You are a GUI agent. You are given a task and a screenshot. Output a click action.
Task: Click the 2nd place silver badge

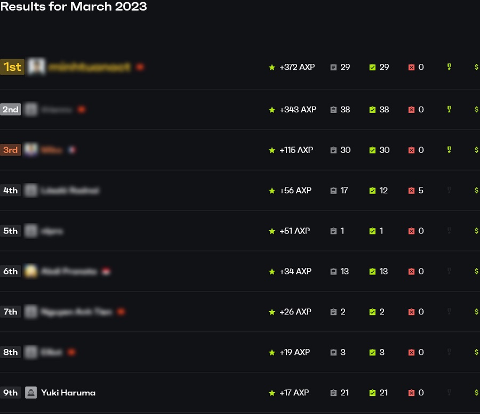coord(10,110)
